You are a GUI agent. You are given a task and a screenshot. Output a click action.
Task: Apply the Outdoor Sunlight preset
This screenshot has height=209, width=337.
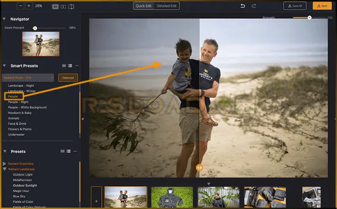(25, 185)
